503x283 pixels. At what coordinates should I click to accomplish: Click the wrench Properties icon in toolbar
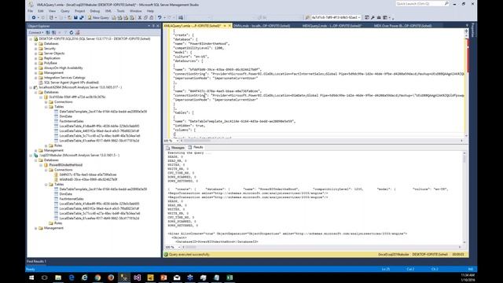click(373, 17)
